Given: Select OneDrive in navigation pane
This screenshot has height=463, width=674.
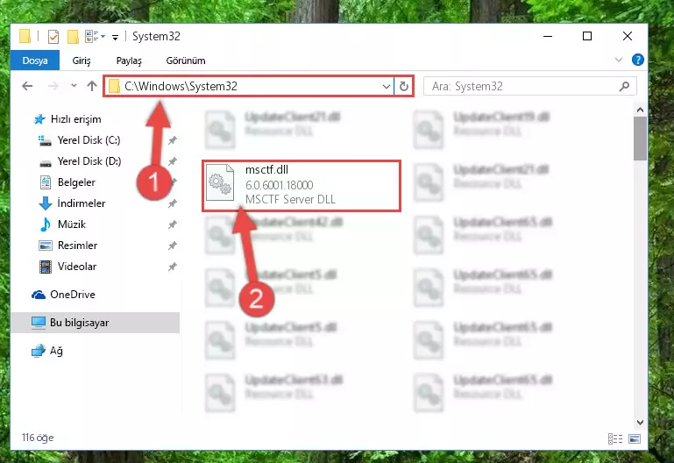Looking at the screenshot, I should coord(73,295).
